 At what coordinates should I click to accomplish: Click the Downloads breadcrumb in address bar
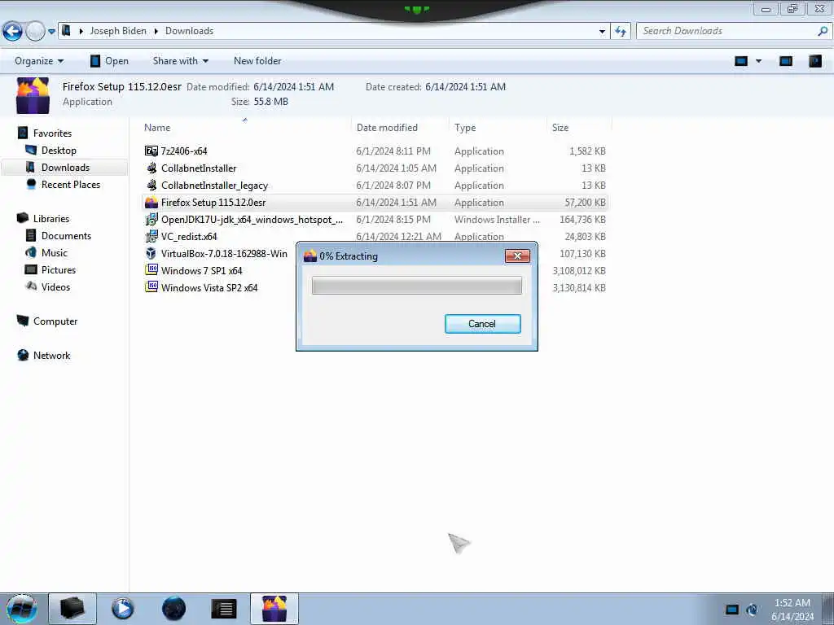point(189,31)
